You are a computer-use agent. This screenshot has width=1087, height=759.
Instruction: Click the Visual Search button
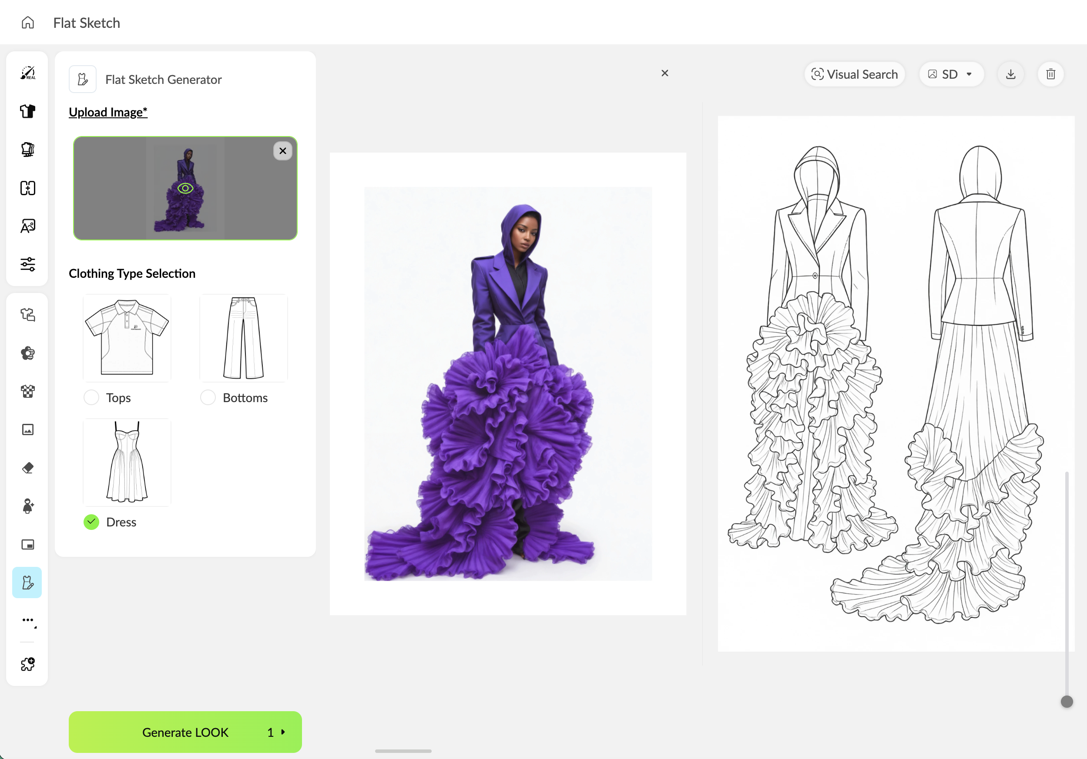pos(855,74)
